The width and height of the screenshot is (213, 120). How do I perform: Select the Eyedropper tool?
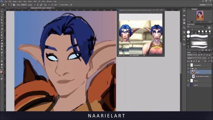pos(2,26)
